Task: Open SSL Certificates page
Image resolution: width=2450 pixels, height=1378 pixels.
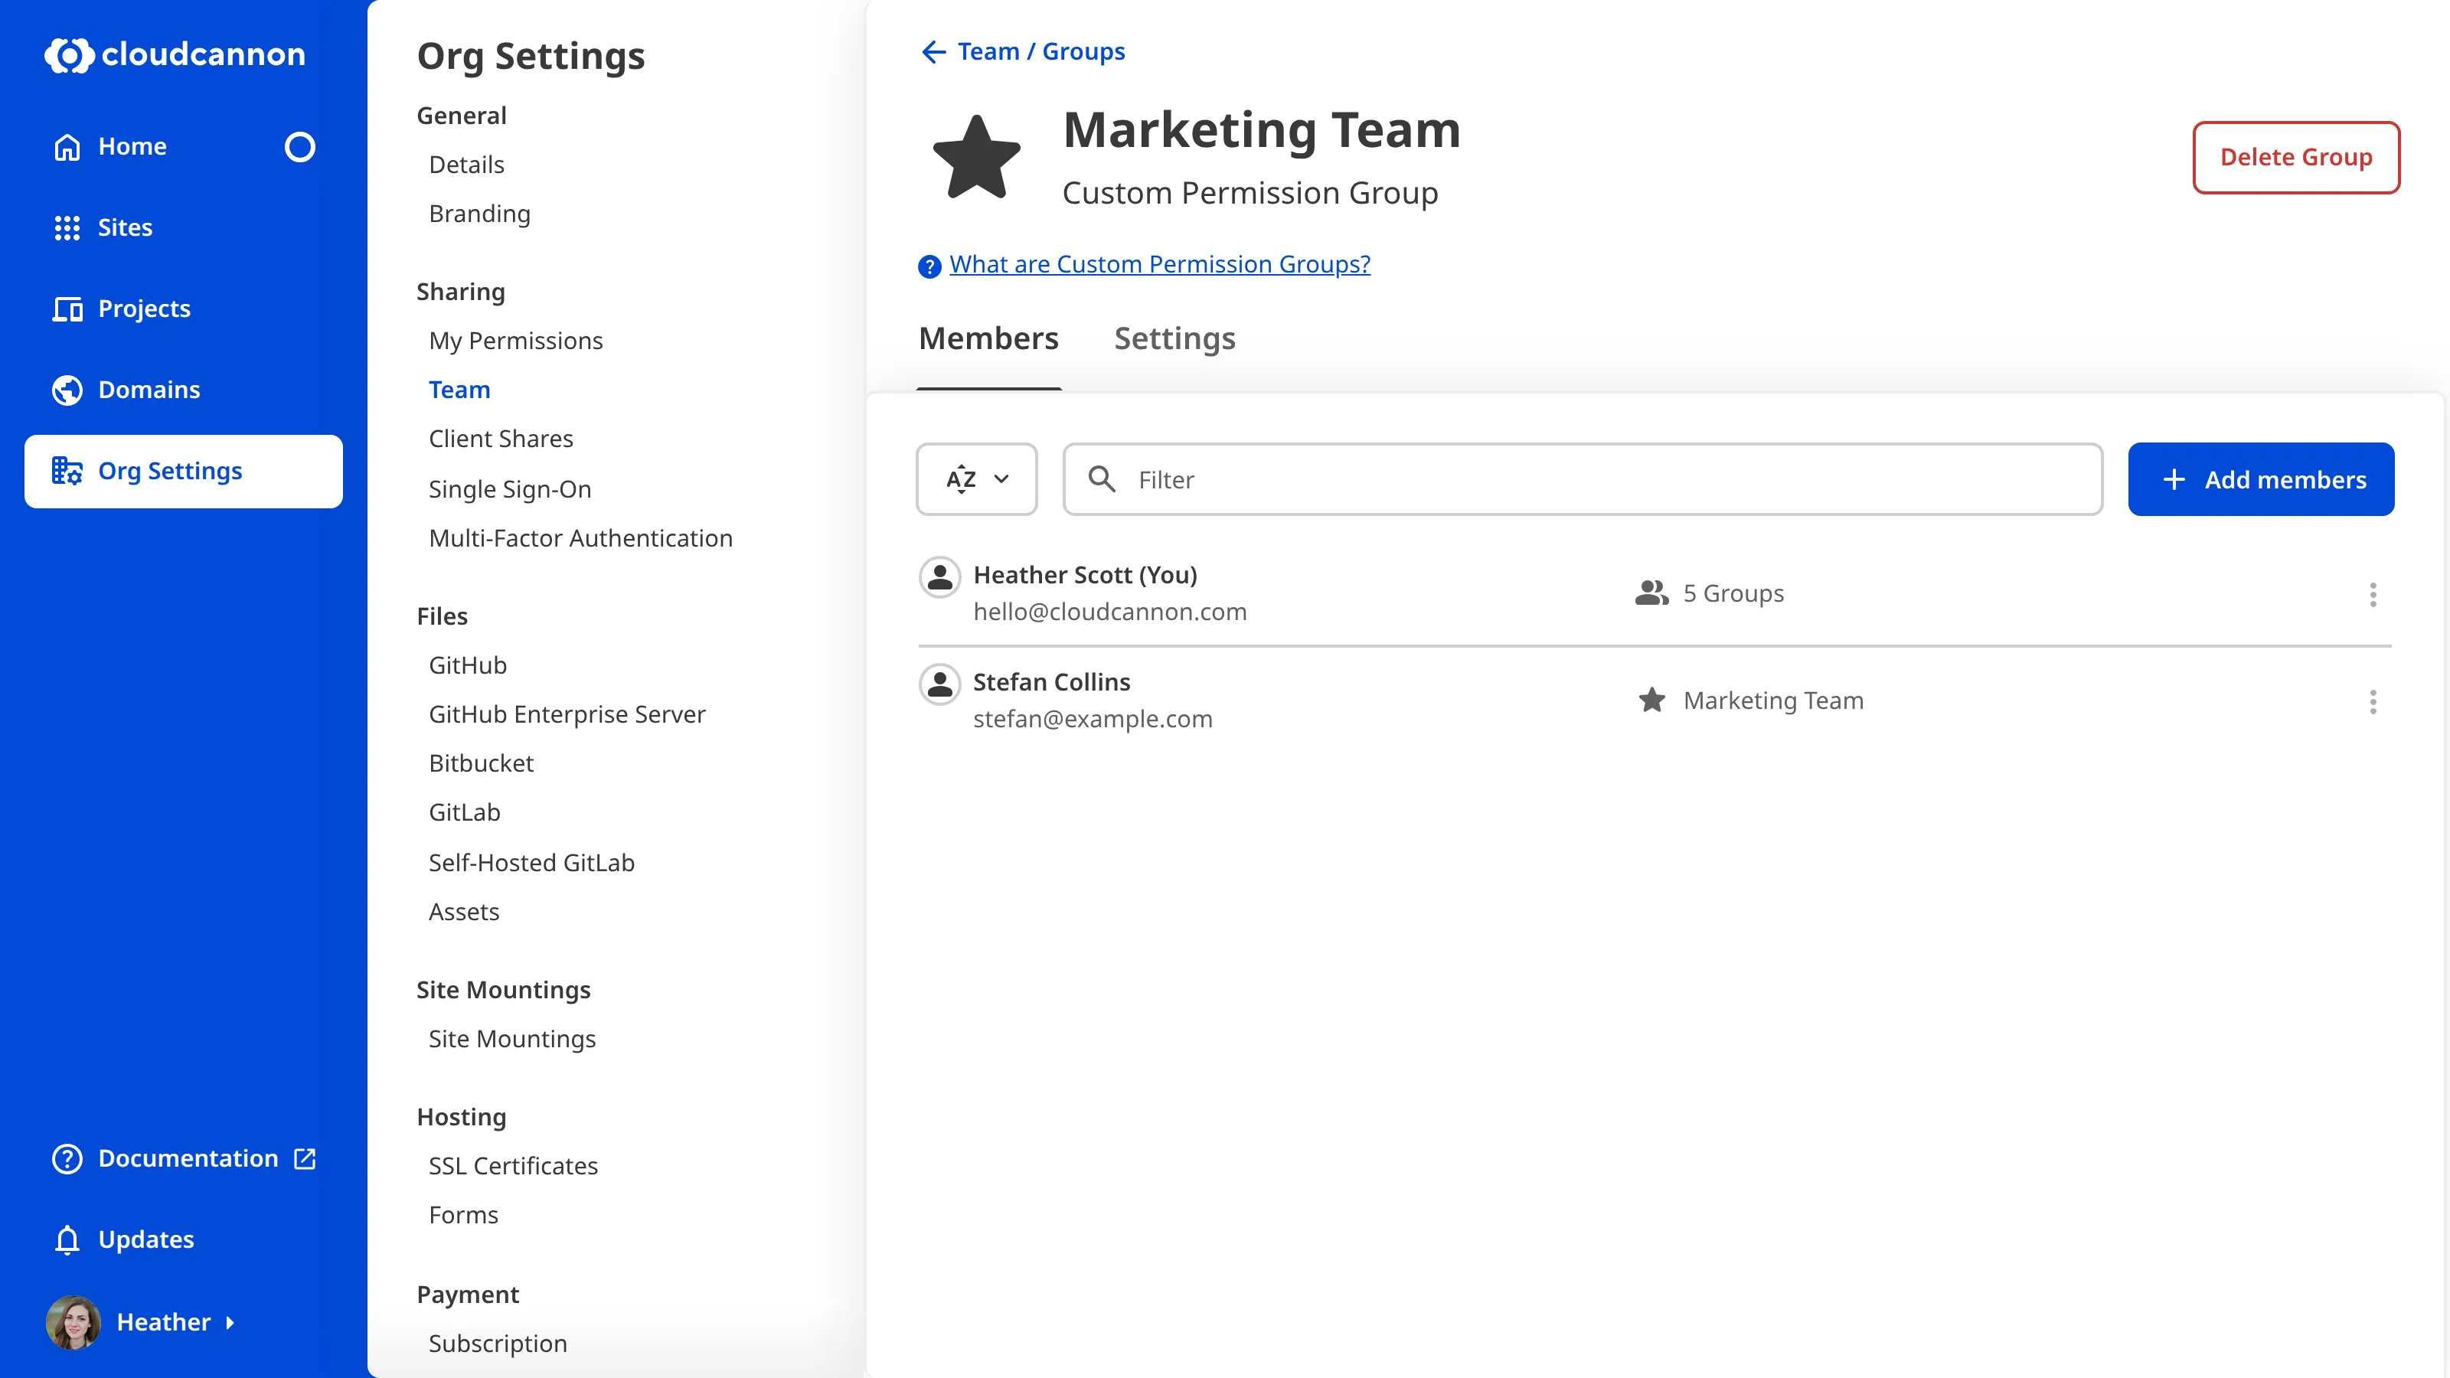Action: pos(513,1166)
